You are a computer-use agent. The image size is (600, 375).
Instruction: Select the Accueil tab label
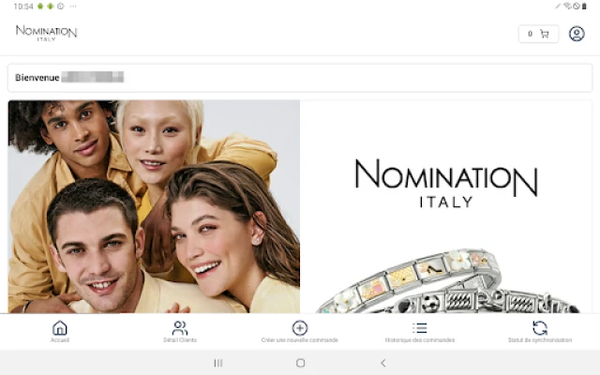pos(60,339)
